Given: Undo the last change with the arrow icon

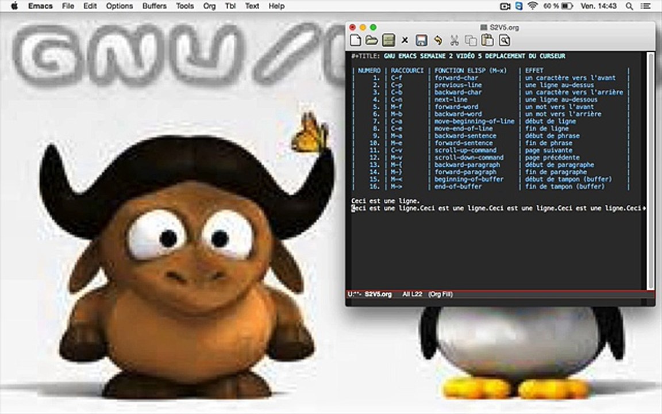Looking at the screenshot, I should point(438,40).
